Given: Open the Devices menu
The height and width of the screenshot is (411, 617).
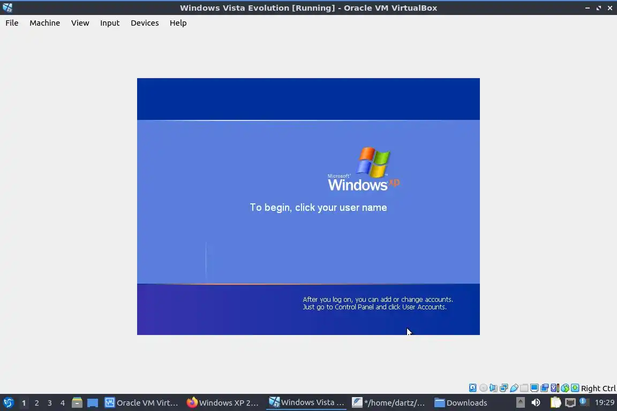Looking at the screenshot, I should [145, 23].
